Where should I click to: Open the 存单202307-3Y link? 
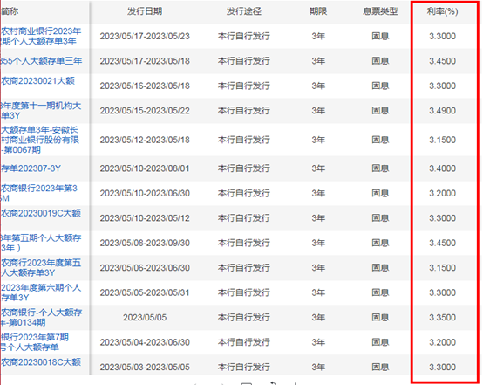coord(31,168)
